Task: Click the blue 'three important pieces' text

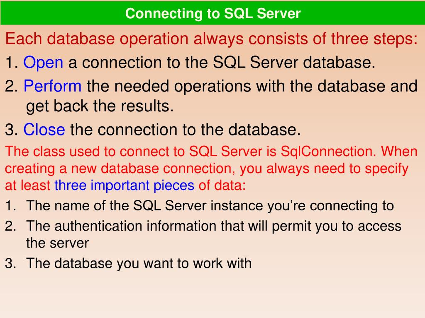Action: [124, 186]
